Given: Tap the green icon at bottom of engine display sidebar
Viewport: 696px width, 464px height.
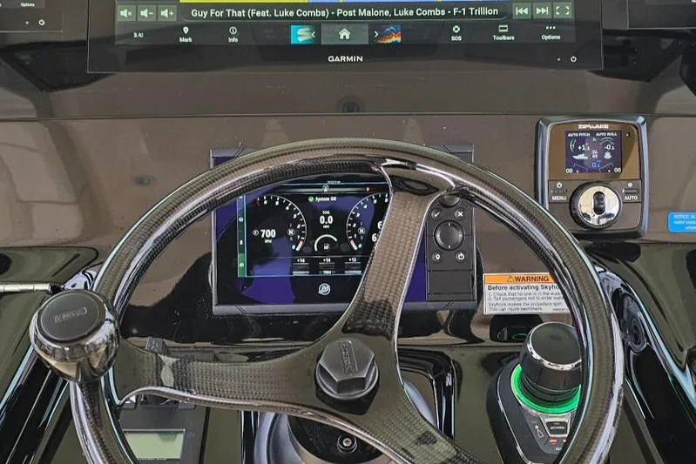Looking at the screenshot, I should click(x=241, y=265).
